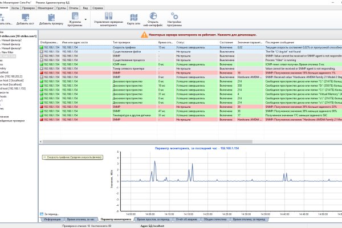Select the Тонер сетевого принтера check row
Image resolution: width=342 pixels, height=228 pixels.
127,68
